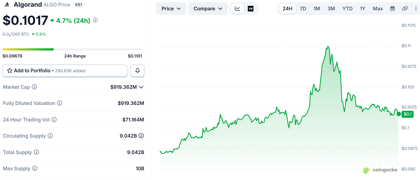Select the 7D time range
The height and width of the screenshot is (180, 420).
coord(303,9)
